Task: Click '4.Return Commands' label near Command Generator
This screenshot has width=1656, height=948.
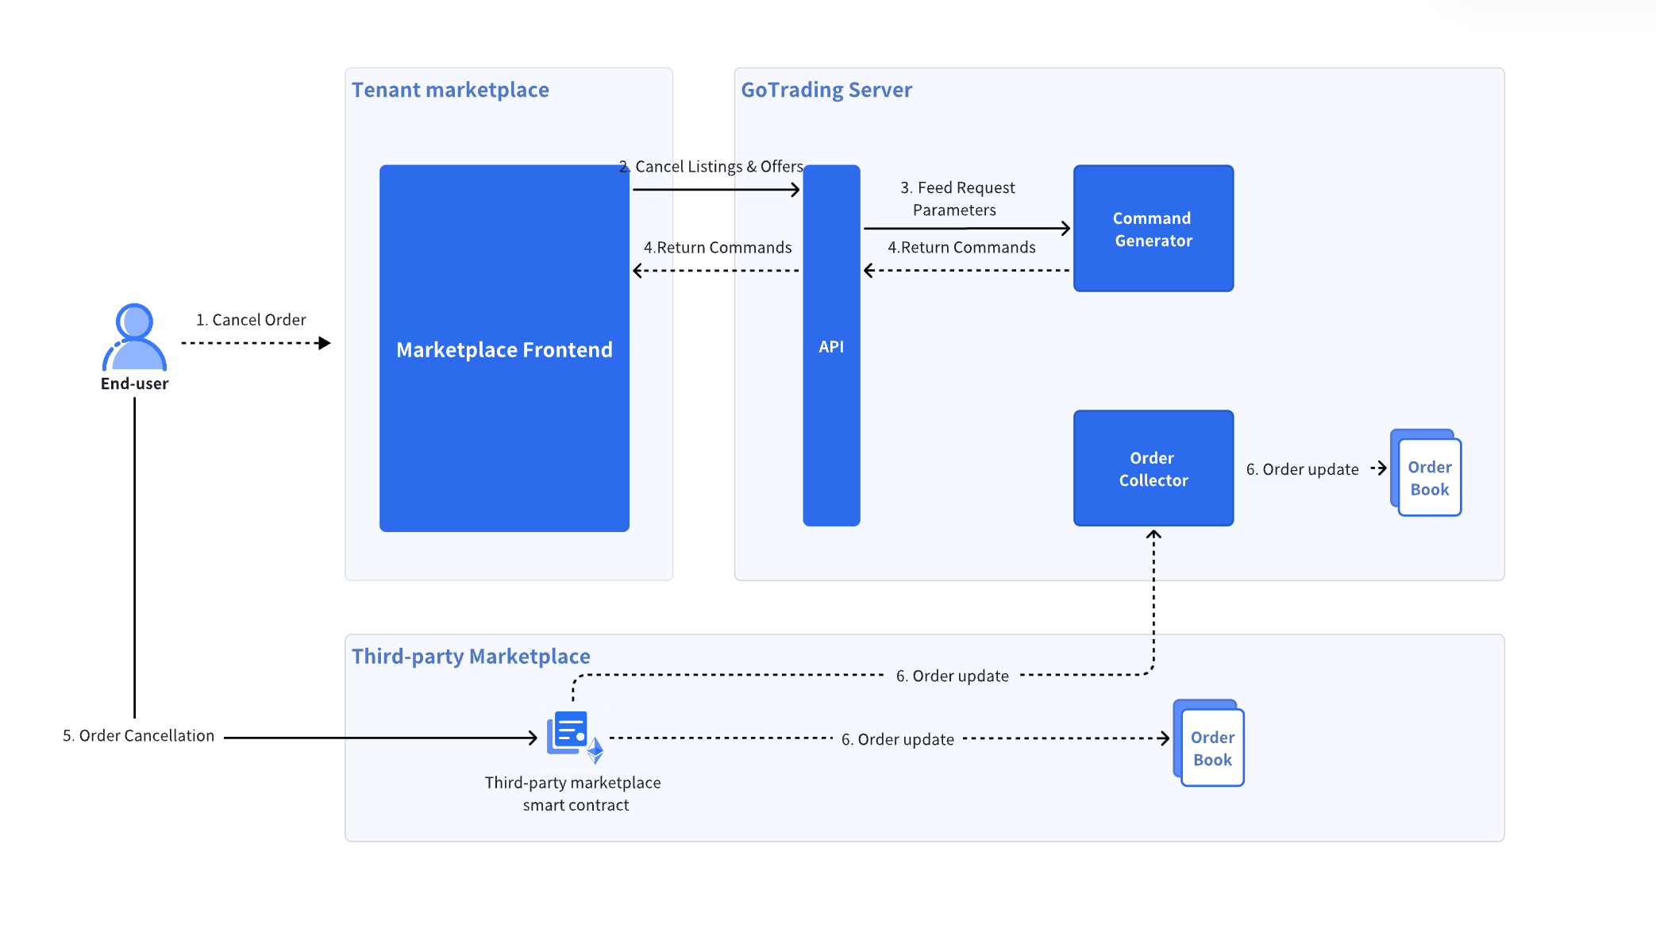Action: point(961,248)
